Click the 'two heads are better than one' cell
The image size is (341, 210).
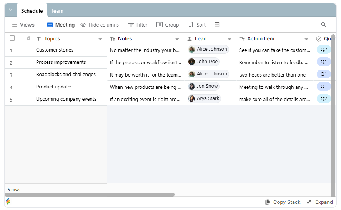(x=274, y=75)
